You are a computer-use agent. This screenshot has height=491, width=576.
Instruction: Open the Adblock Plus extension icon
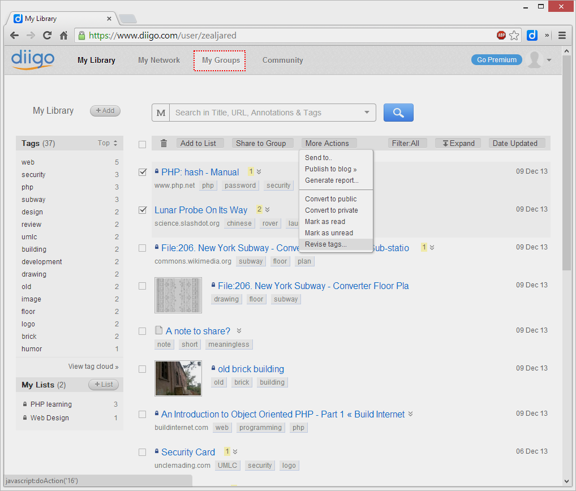pyautogui.click(x=501, y=35)
